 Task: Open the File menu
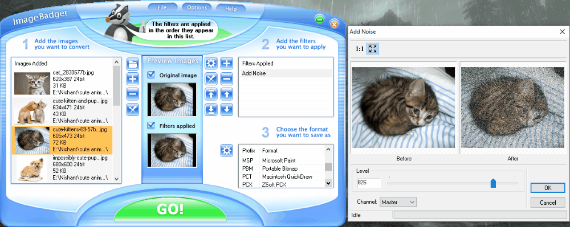[162, 7]
